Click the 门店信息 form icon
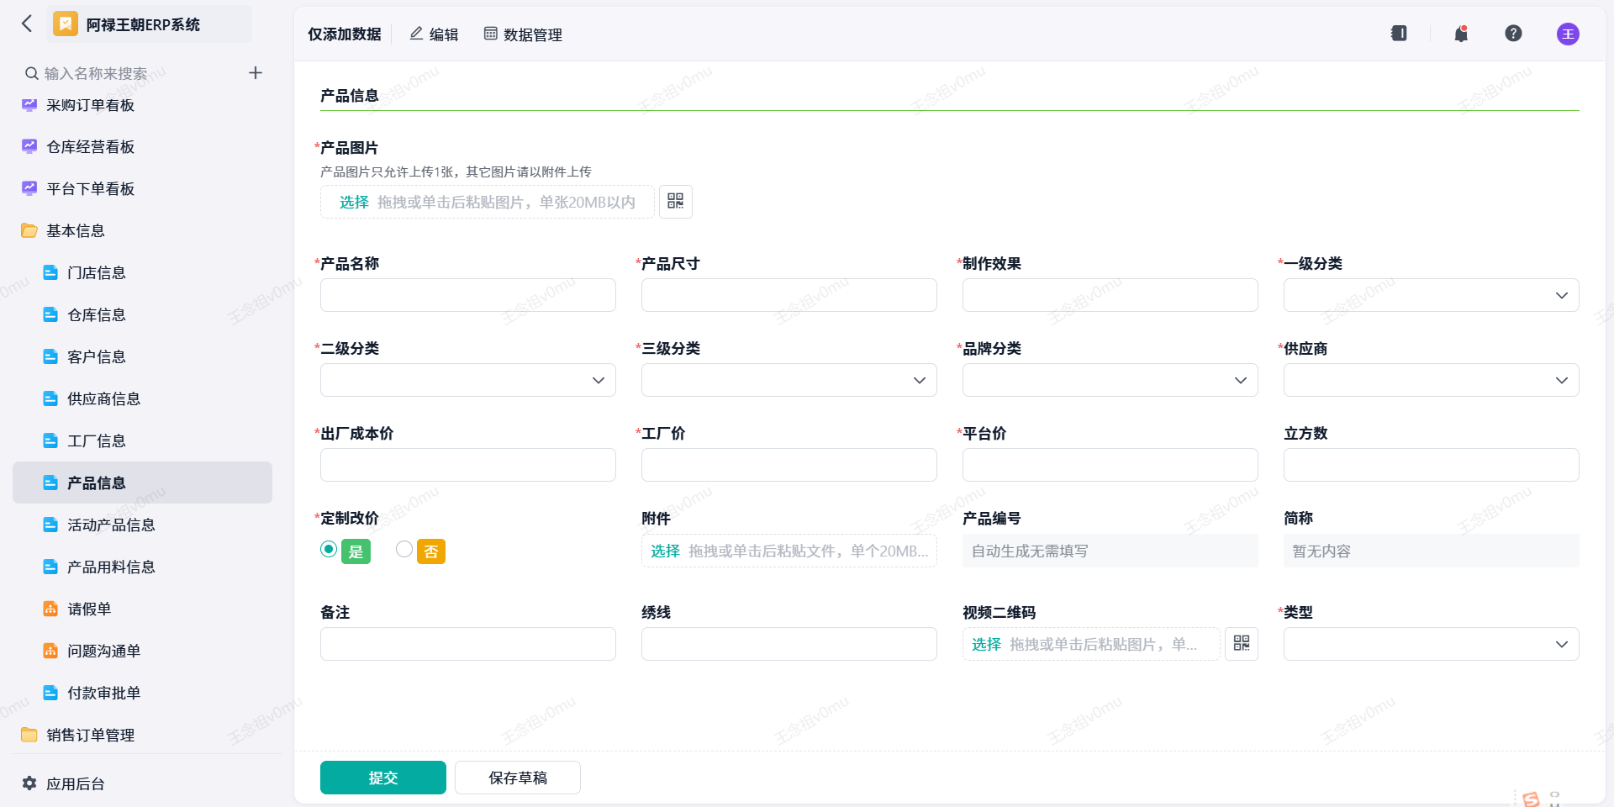Viewport: 1614px width, 807px height. [50, 272]
